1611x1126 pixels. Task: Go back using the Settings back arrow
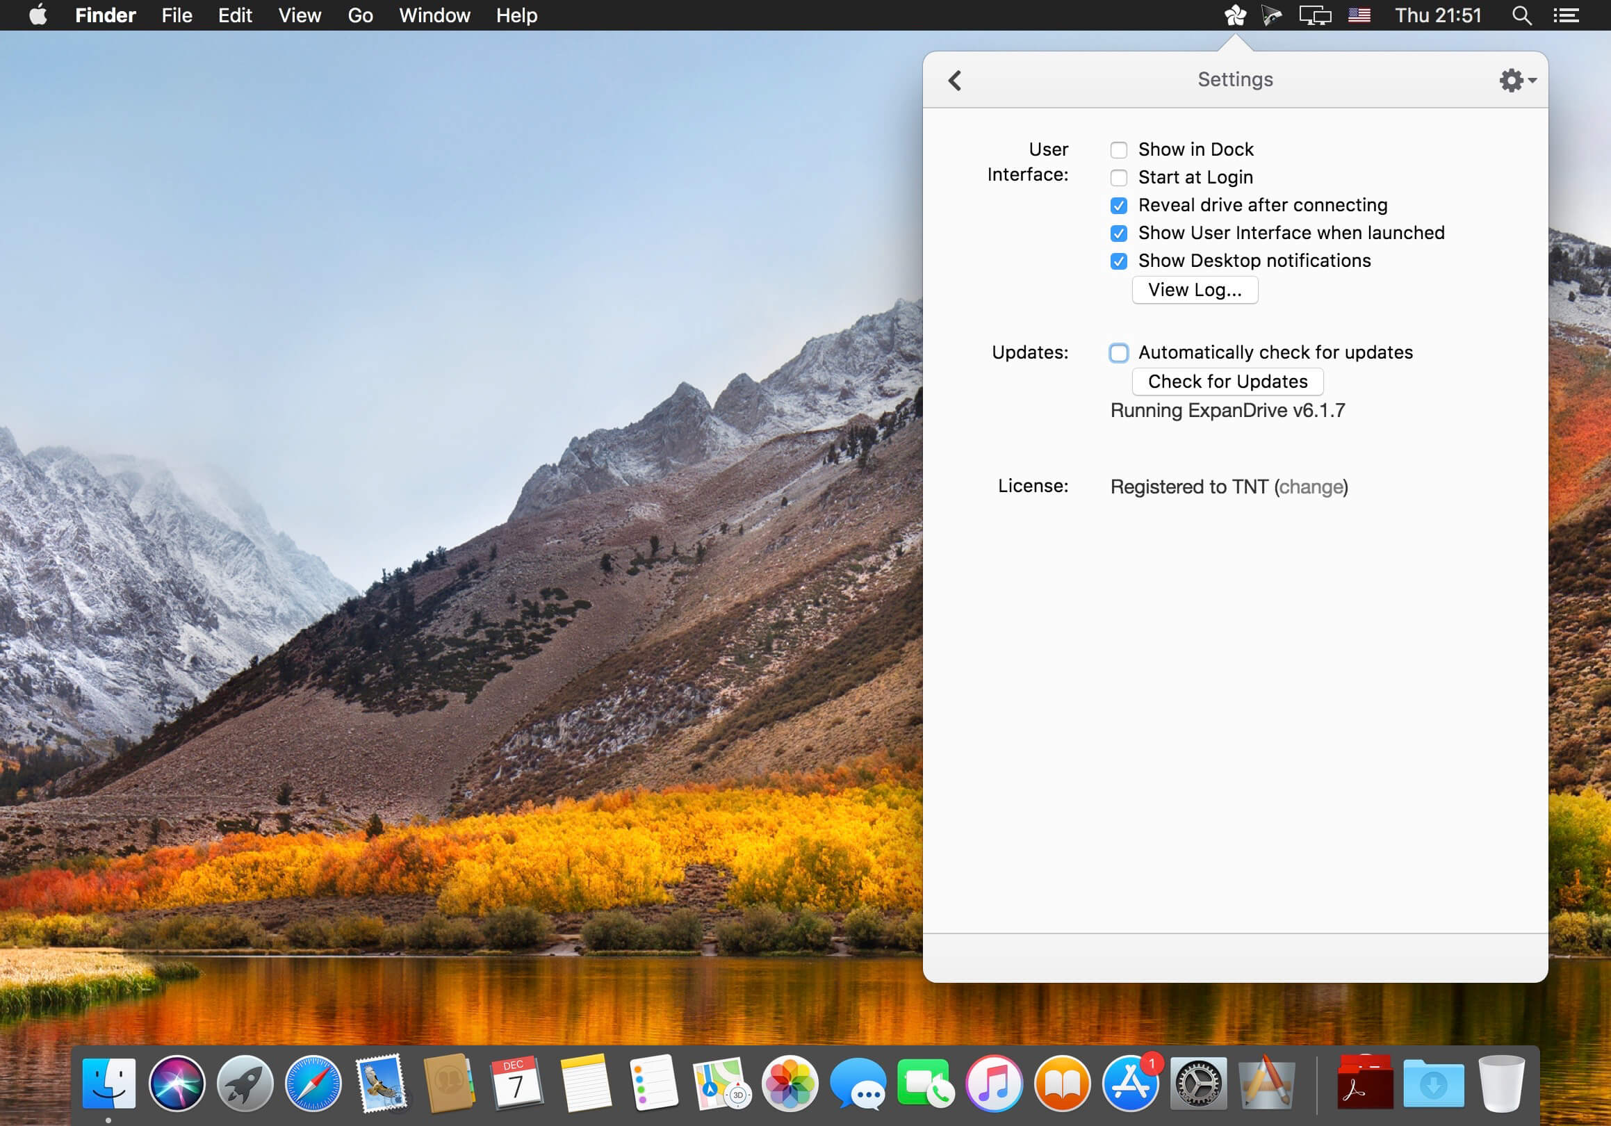[954, 80]
